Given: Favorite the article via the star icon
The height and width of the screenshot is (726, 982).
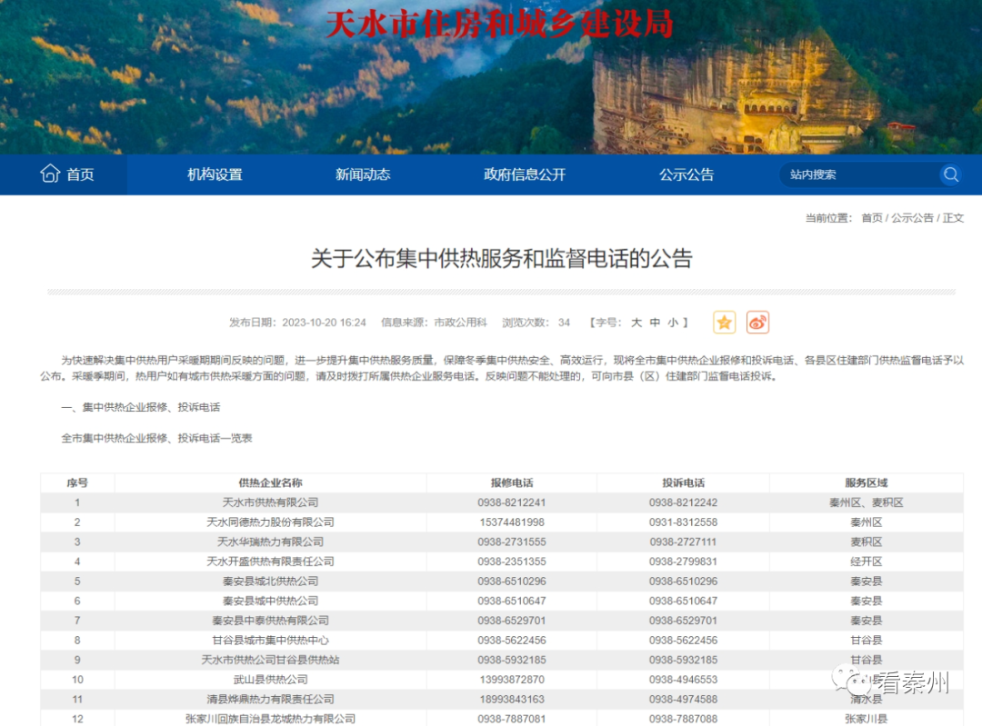Looking at the screenshot, I should (x=724, y=323).
